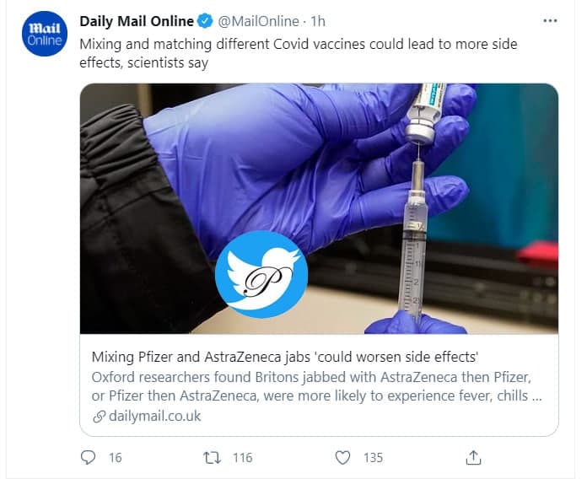Image resolution: width=587 pixels, height=479 pixels.
Task: Click the blue verified badge
Action: (206, 21)
